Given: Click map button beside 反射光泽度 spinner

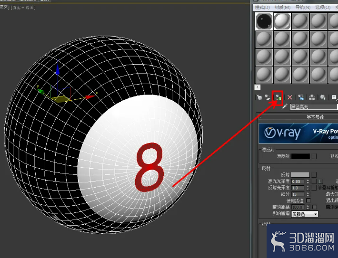Looking at the screenshot, I should click(314, 188).
